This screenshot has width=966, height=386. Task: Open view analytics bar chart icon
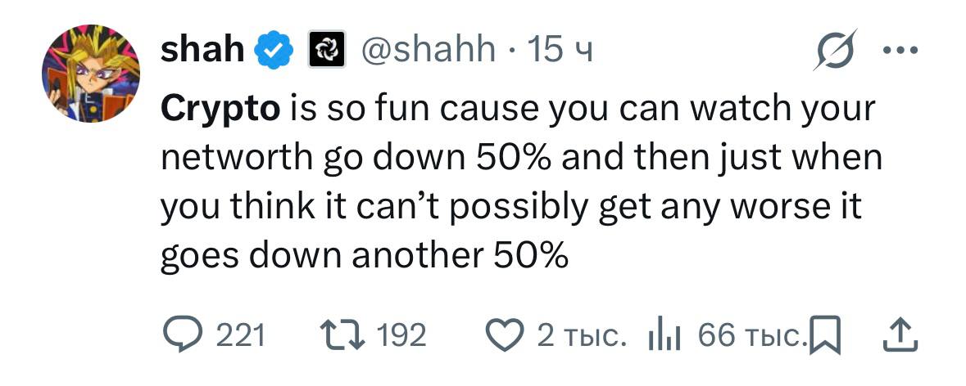tap(664, 335)
